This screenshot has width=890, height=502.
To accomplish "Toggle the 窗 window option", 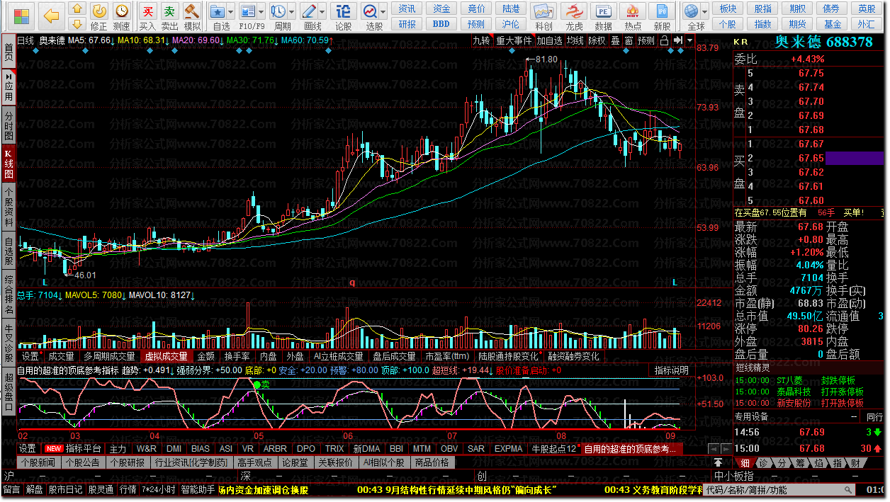I will 629,40.
